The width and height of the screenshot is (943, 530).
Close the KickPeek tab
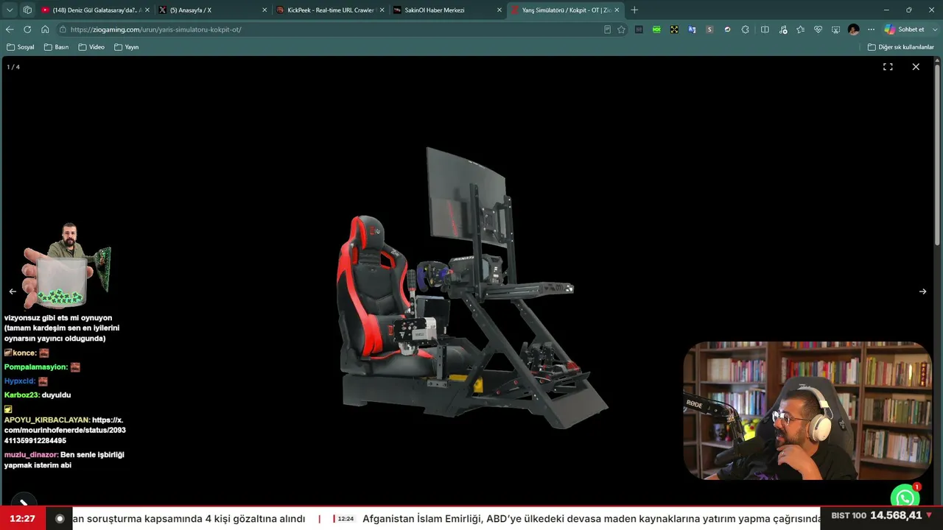click(382, 10)
